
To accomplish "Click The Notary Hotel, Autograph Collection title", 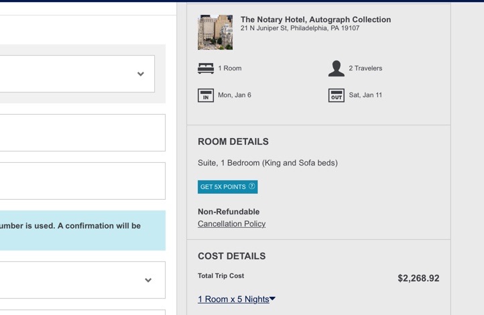I will [316, 19].
